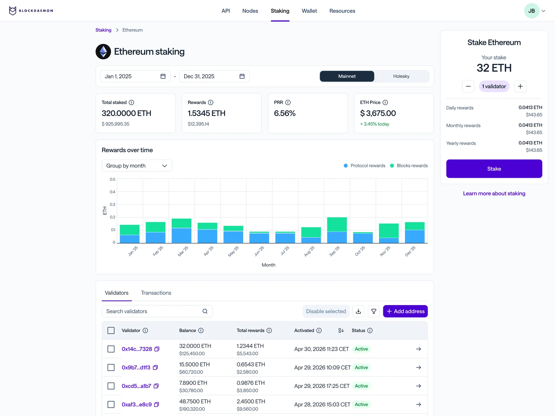Image resolution: width=555 pixels, height=416 pixels.
Task: Switch network to Holesky
Action: (401, 76)
